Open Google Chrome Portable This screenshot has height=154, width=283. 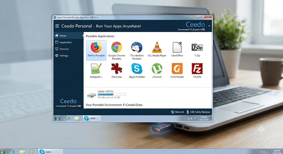(117, 50)
